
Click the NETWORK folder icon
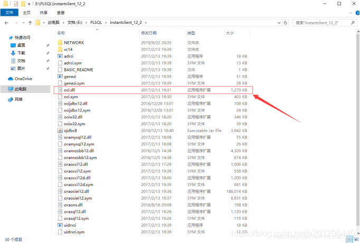click(x=60, y=42)
